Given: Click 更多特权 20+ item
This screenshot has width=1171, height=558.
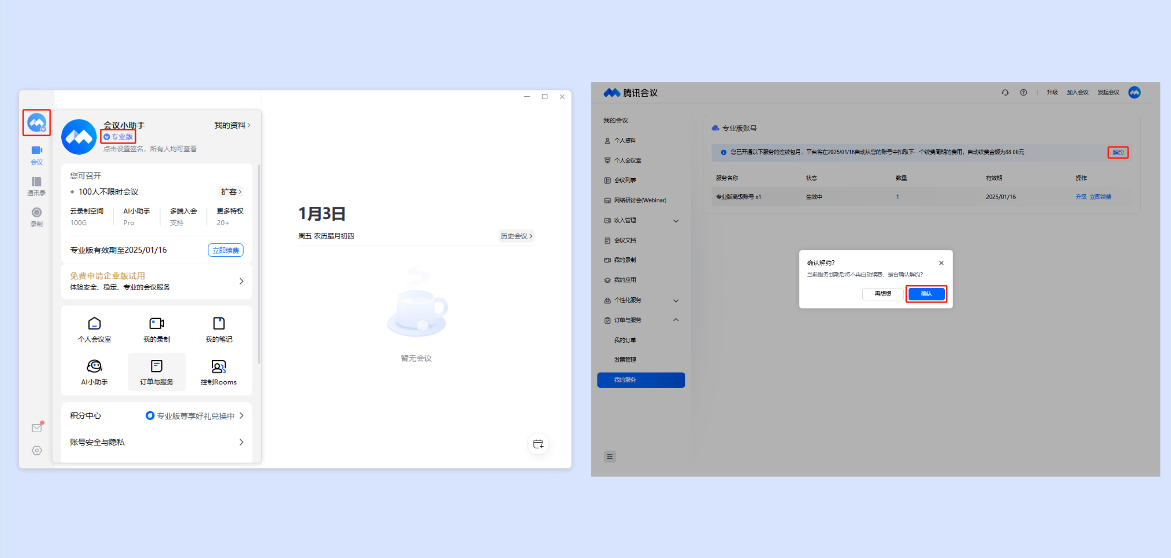Looking at the screenshot, I should pos(230,217).
